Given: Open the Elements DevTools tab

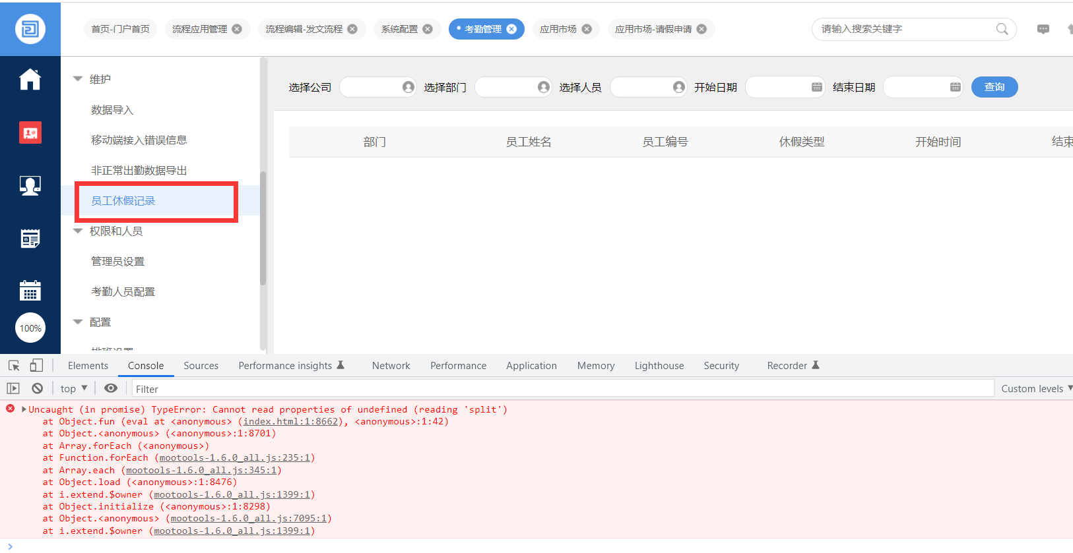Looking at the screenshot, I should (x=88, y=365).
